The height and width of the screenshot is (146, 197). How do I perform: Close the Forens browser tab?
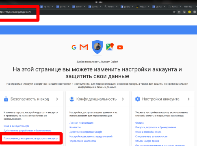(x=117, y=6)
